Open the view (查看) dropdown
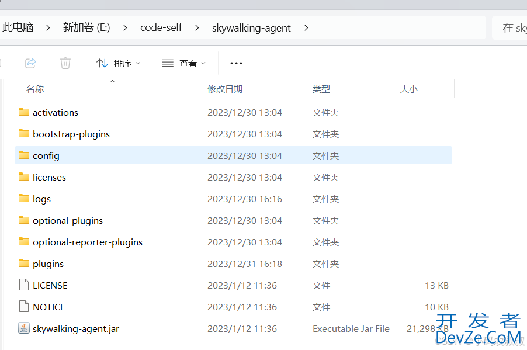This screenshot has height=350, width=527. 183,63
